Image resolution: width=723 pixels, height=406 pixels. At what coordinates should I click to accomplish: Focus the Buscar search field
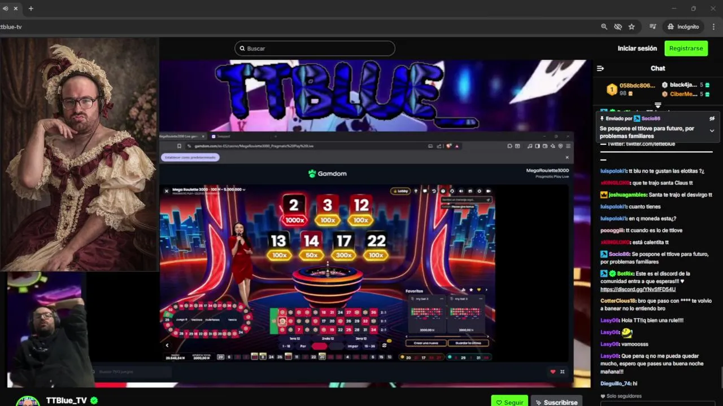[x=315, y=48]
